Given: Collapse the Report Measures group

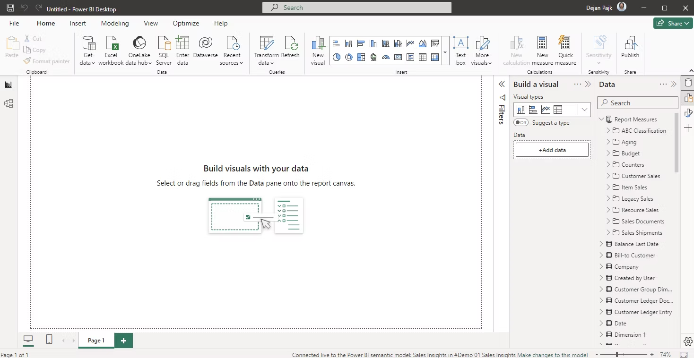Looking at the screenshot, I should point(601,119).
